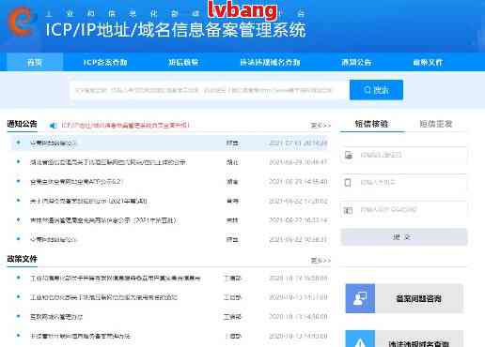This screenshot has height=347, width=485.
Task: Open the red scrolling ICP/IP announcement link
Action: [125, 126]
